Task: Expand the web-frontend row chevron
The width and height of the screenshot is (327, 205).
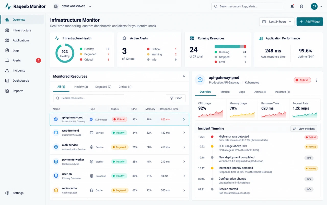Action: pos(184,133)
